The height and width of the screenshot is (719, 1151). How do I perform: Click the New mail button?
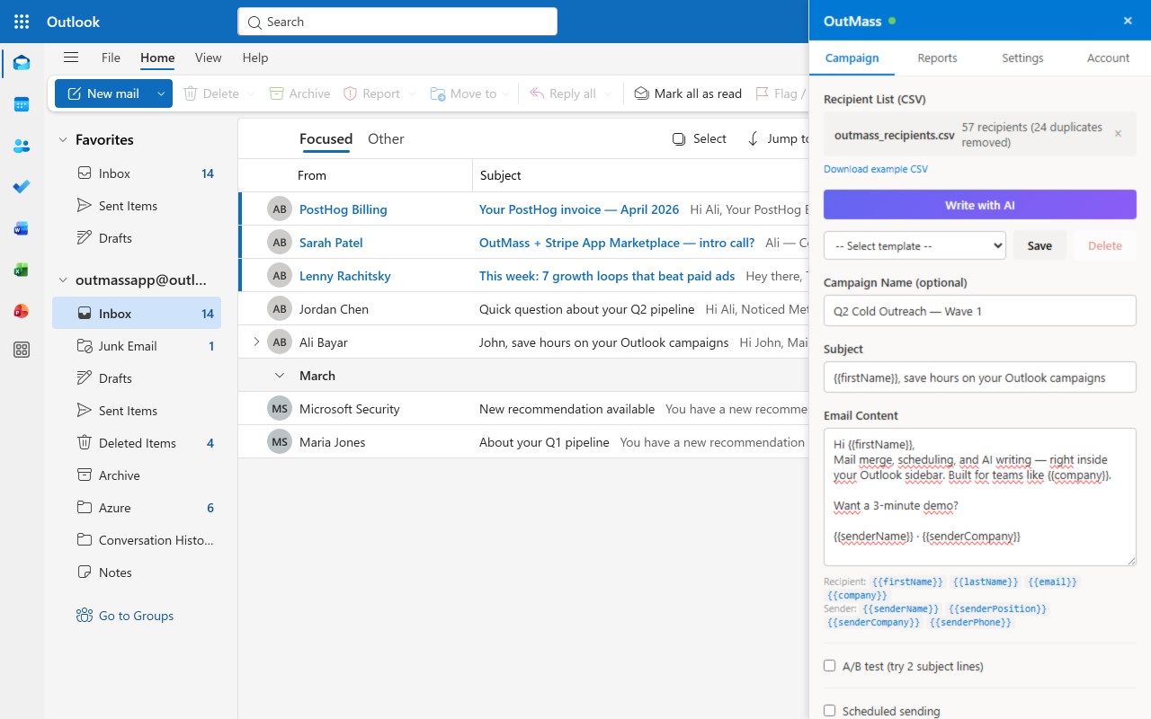103,93
